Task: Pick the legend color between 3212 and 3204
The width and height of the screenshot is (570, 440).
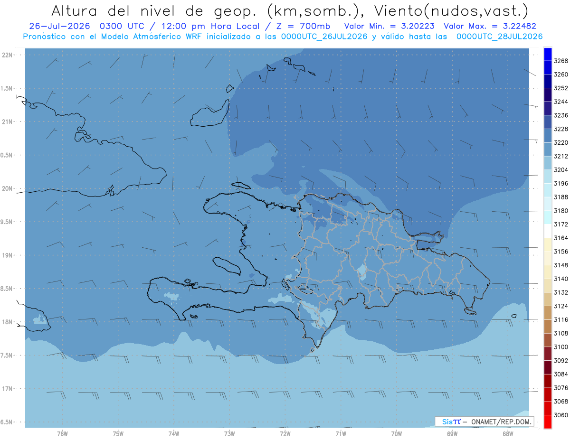Action: pos(547,162)
